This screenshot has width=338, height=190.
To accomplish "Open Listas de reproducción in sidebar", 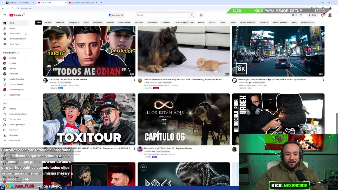I will pyautogui.click(x=15, y=114).
